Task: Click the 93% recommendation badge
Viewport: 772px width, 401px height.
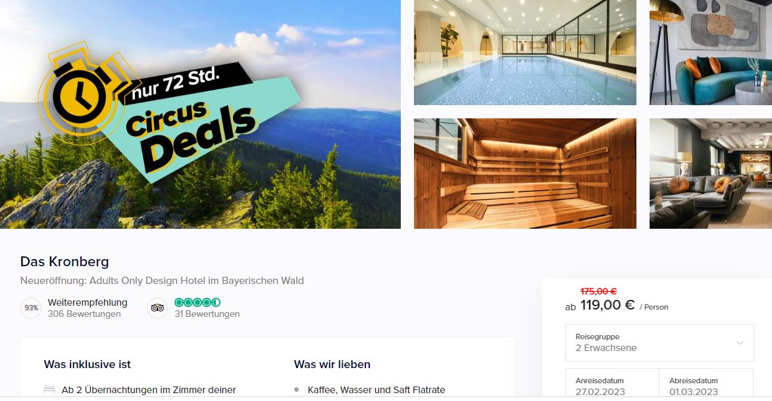Action: coord(31,308)
